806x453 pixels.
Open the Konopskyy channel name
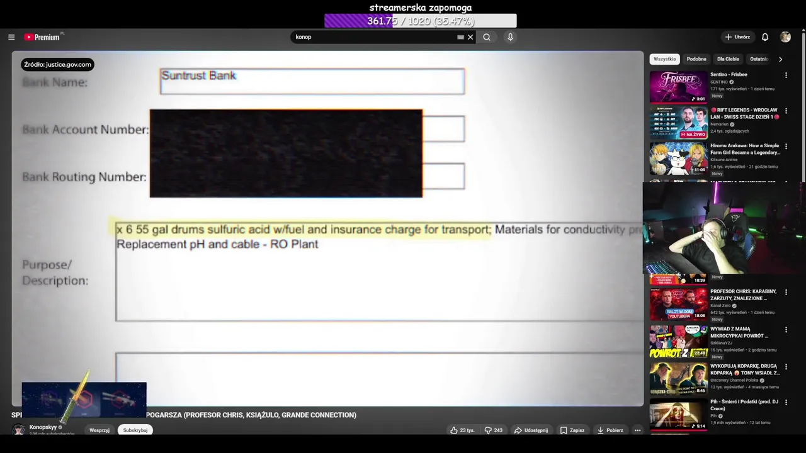(43, 427)
